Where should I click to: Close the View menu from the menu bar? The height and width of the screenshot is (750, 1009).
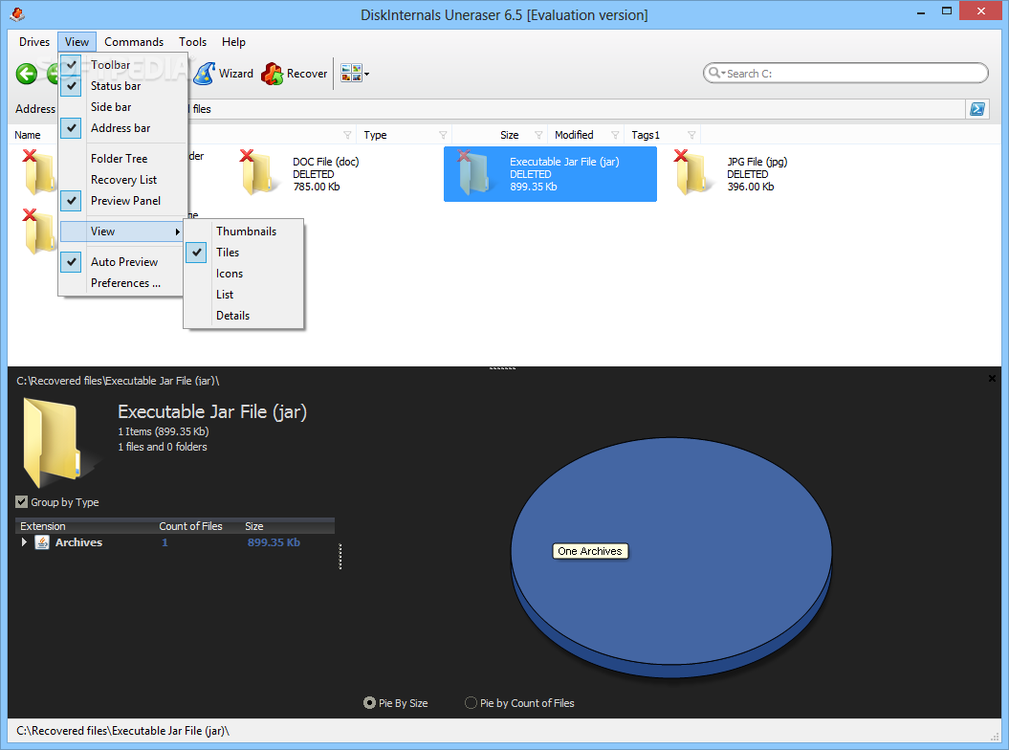point(77,42)
